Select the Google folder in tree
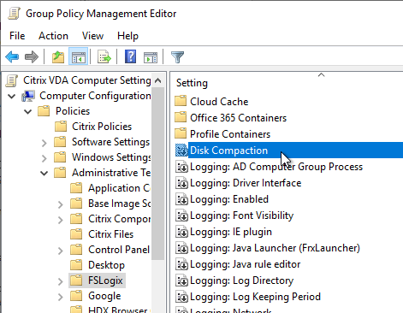Screen dimensions: 403x313 (x=104, y=296)
